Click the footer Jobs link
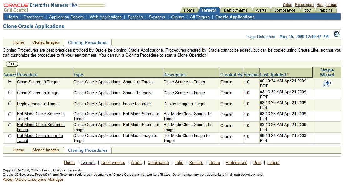This screenshot has width=344, height=187. [179, 162]
